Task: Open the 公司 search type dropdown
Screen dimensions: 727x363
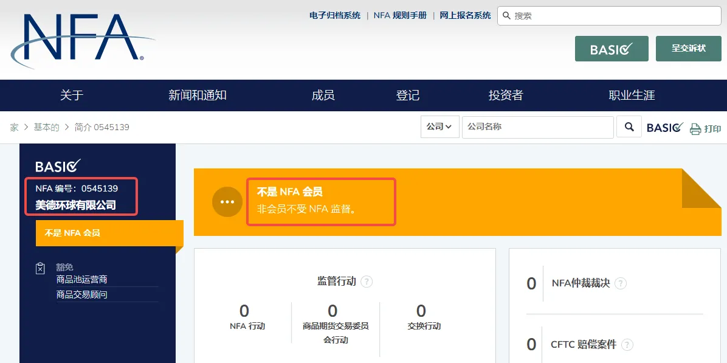Action: click(440, 126)
